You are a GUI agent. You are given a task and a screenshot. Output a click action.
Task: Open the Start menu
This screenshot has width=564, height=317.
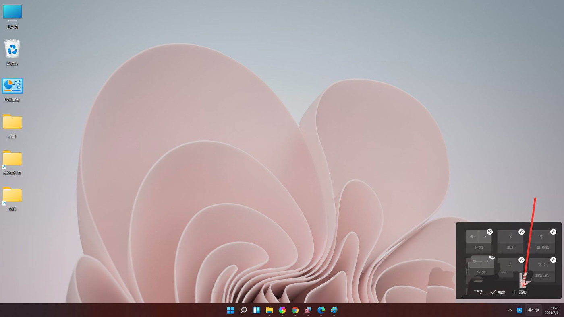click(230, 310)
